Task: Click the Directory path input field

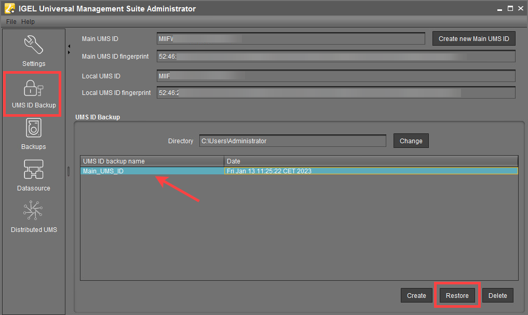Action: (292, 141)
